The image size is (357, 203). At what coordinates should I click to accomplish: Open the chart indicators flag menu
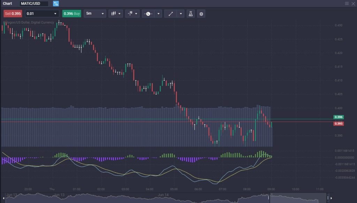point(133,14)
